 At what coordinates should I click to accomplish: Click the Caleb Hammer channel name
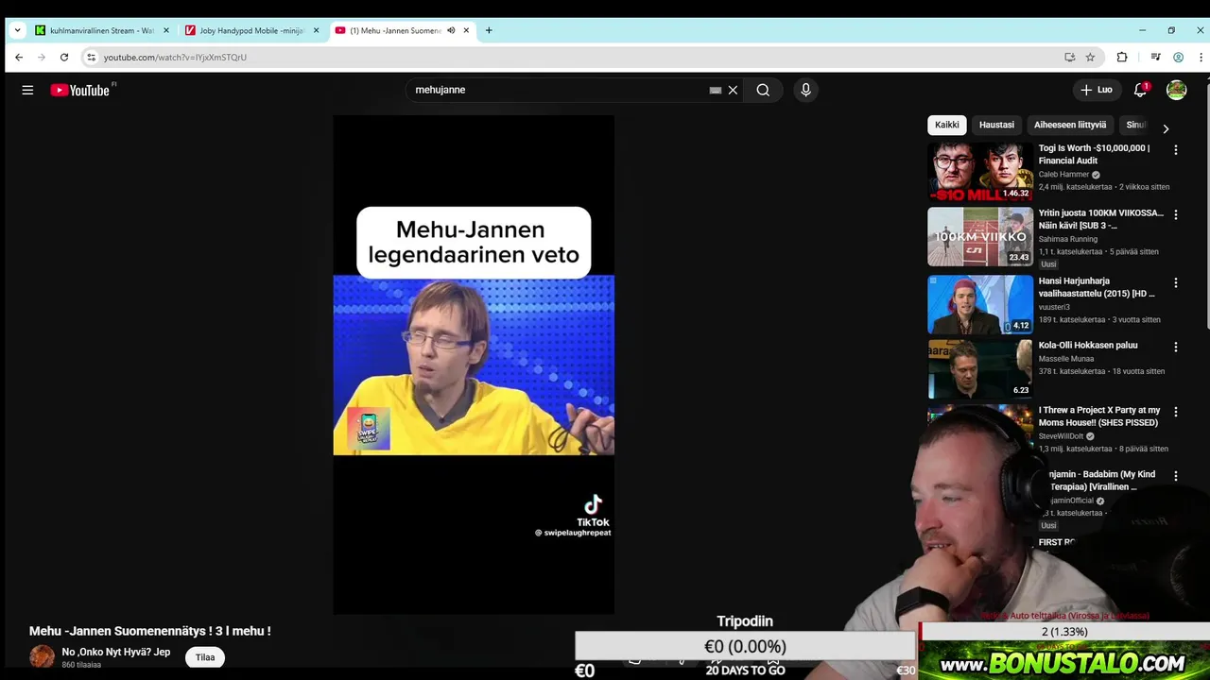(x=1063, y=175)
